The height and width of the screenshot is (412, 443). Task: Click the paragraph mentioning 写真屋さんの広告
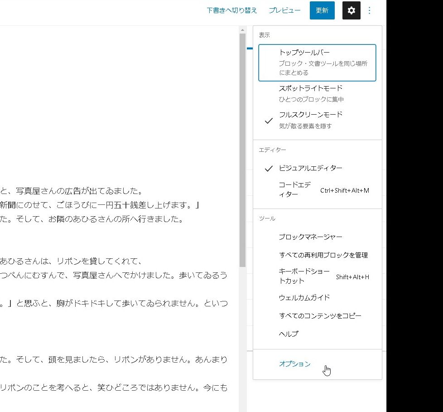[x=91, y=191]
